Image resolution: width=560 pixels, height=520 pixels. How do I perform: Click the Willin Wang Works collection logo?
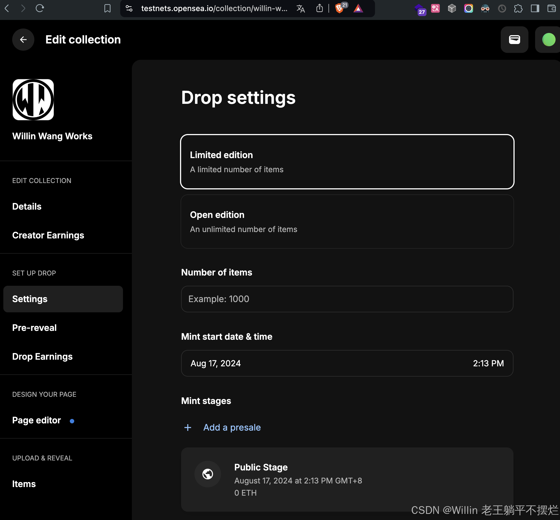pyautogui.click(x=33, y=100)
